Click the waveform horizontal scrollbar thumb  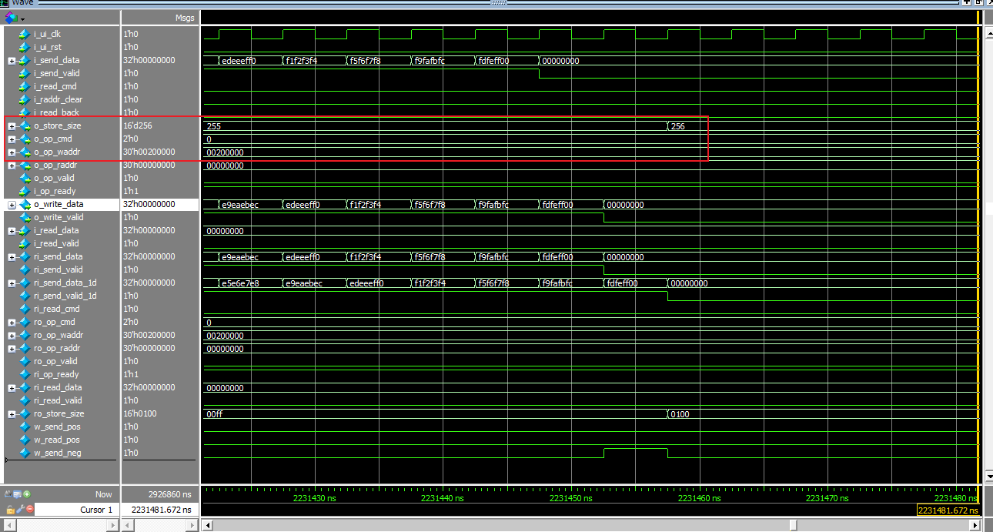pyautogui.click(x=792, y=525)
